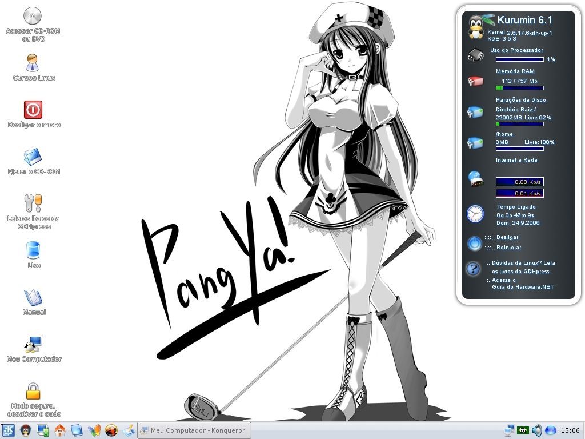The height and width of the screenshot is (439, 585).
Task: Click the question mark help icon
Action: tap(473, 269)
